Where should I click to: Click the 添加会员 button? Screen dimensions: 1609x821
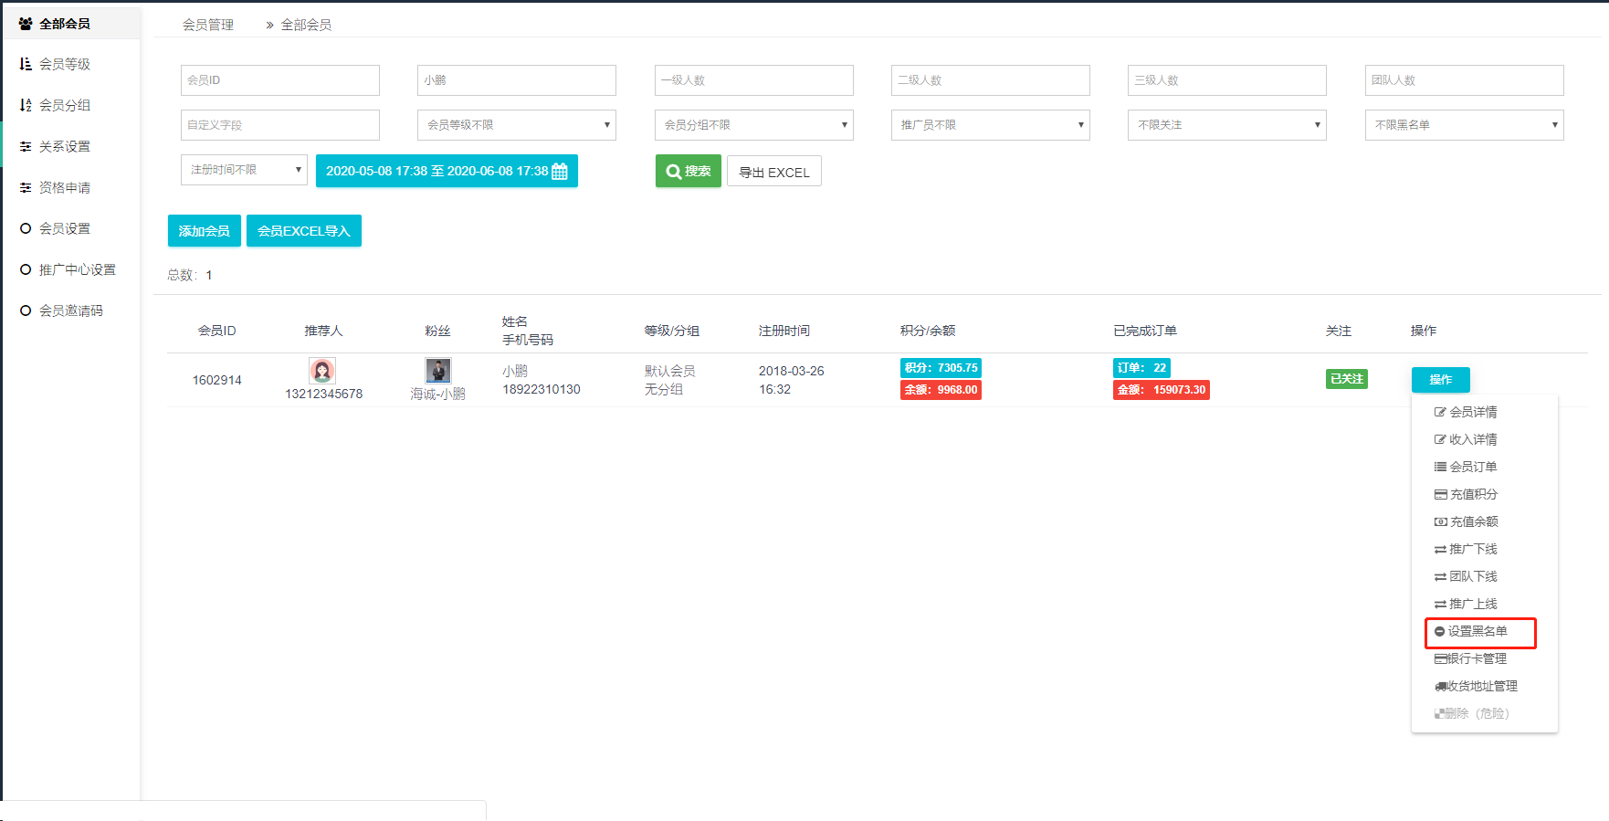(205, 231)
